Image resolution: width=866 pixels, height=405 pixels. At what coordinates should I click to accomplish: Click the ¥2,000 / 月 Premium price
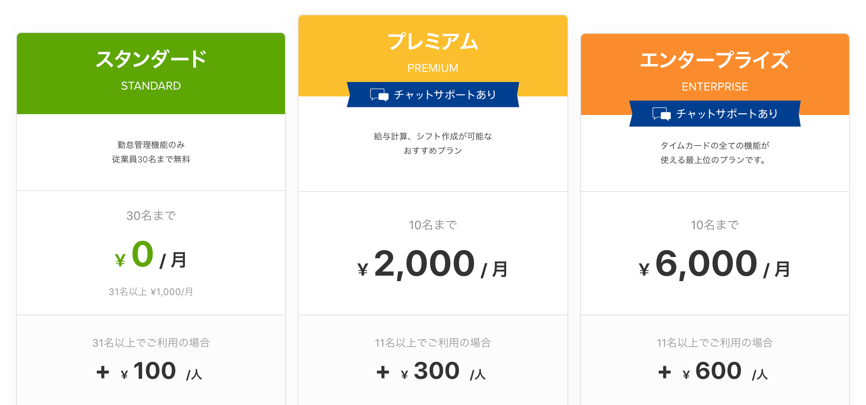433,265
